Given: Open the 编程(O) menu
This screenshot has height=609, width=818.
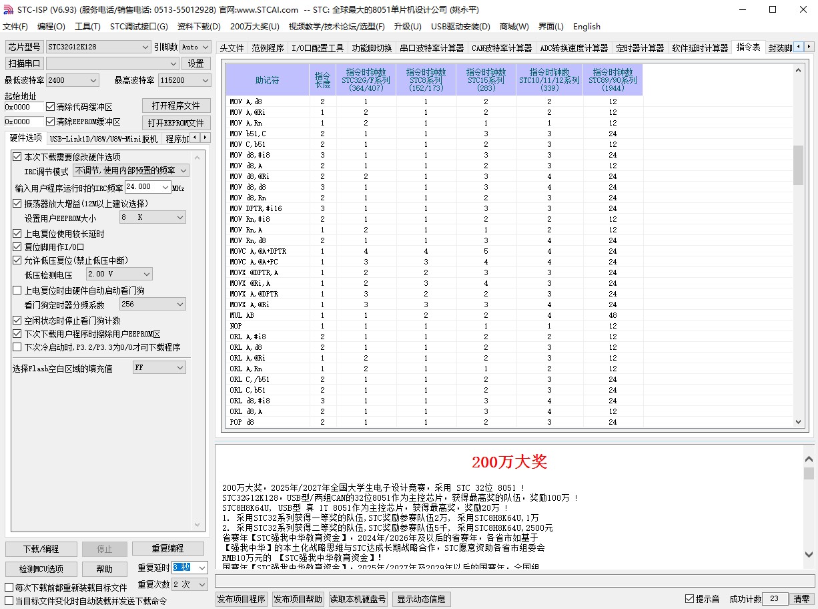Looking at the screenshot, I should [x=51, y=27].
